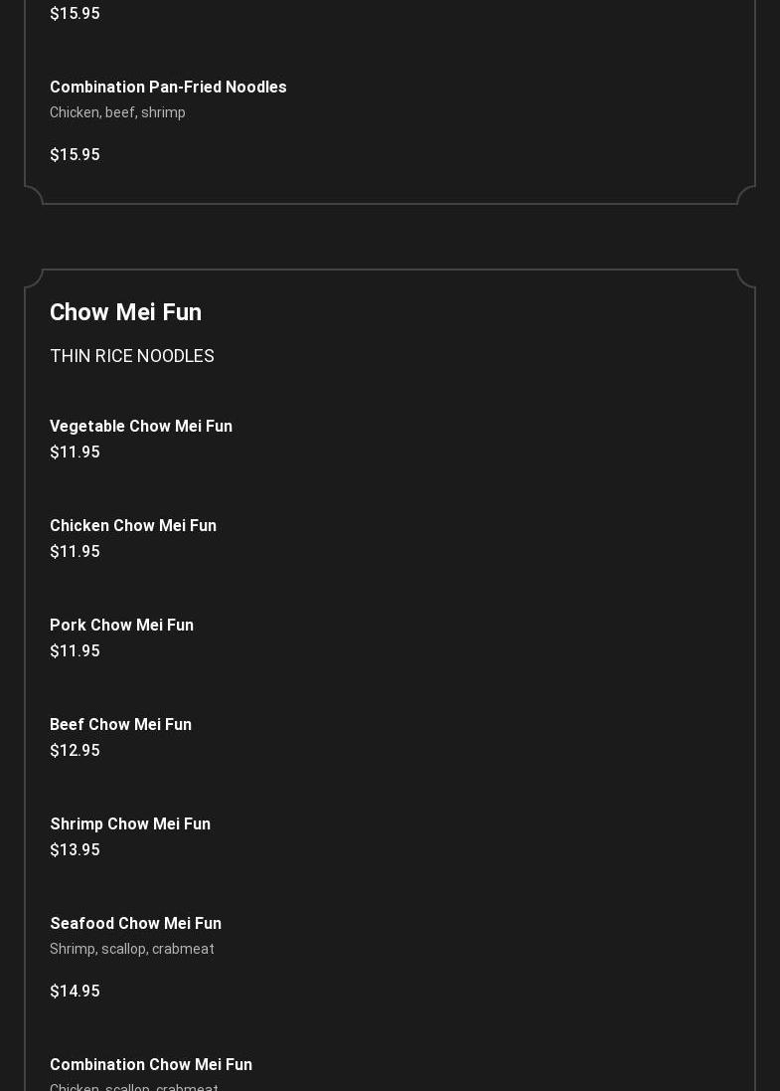Click the $11.95 Vegetable Chow Mei Fun price
This screenshot has height=1091, width=780.
click(75, 452)
